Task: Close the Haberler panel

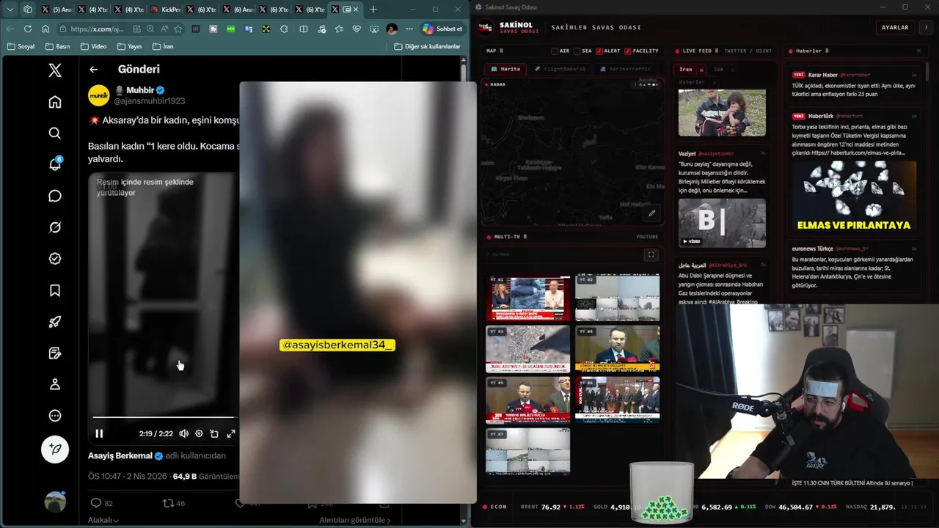Action: coord(918,51)
